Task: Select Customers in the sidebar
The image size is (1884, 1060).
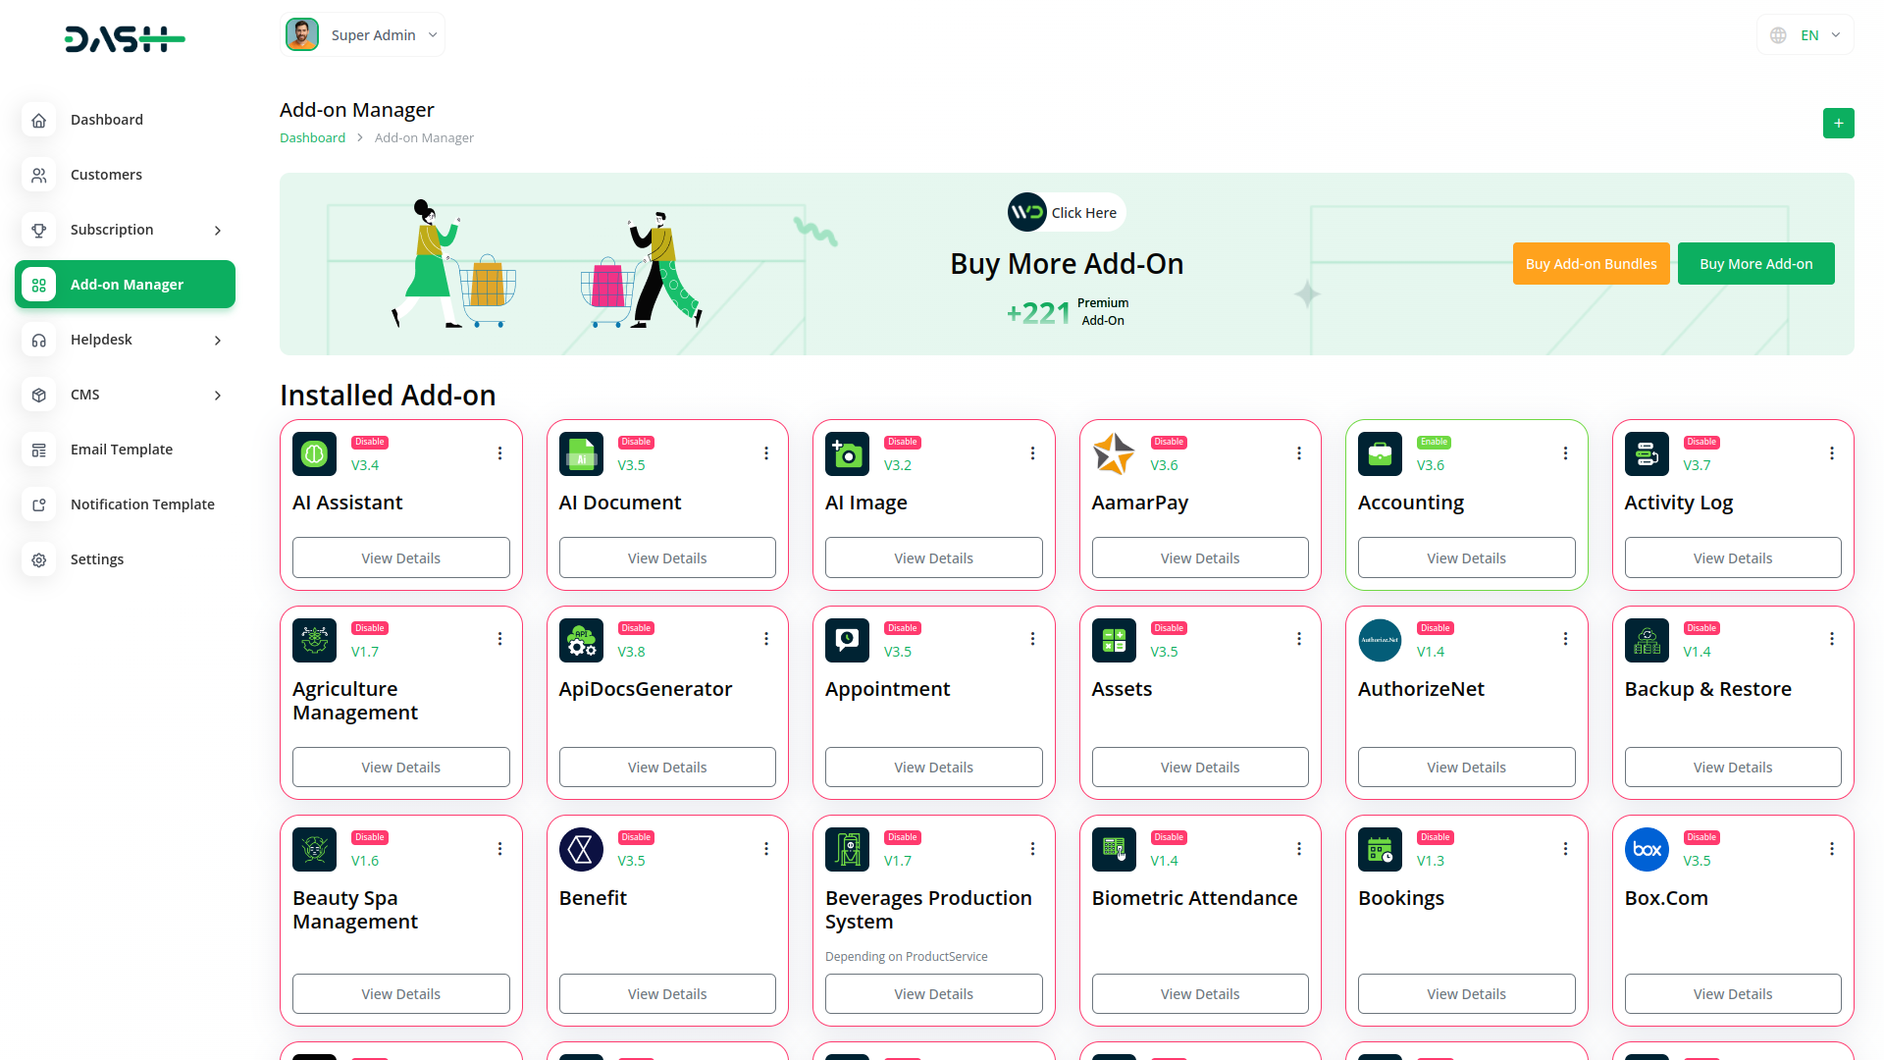Action: [x=106, y=174]
